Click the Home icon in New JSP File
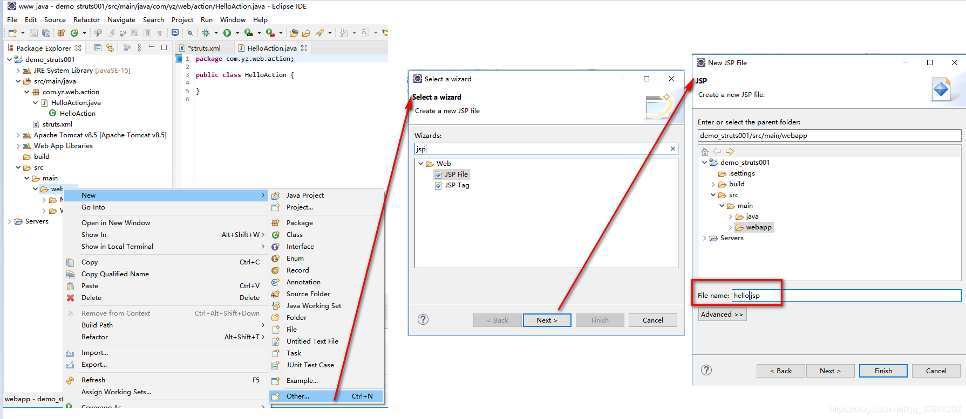This screenshot has height=419, width=966. click(x=705, y=151)
